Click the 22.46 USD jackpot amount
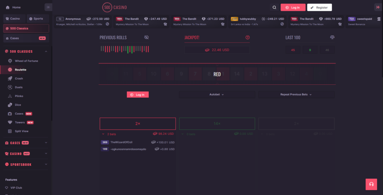The height and width of the screenshot is (195, 383). click(217, 50)
